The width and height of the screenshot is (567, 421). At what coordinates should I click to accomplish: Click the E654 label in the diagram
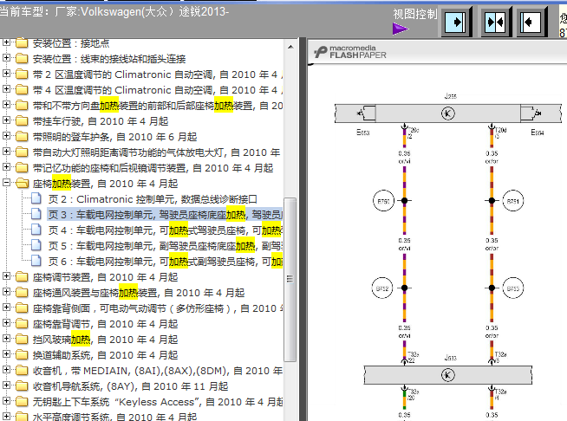coord(537,133)
